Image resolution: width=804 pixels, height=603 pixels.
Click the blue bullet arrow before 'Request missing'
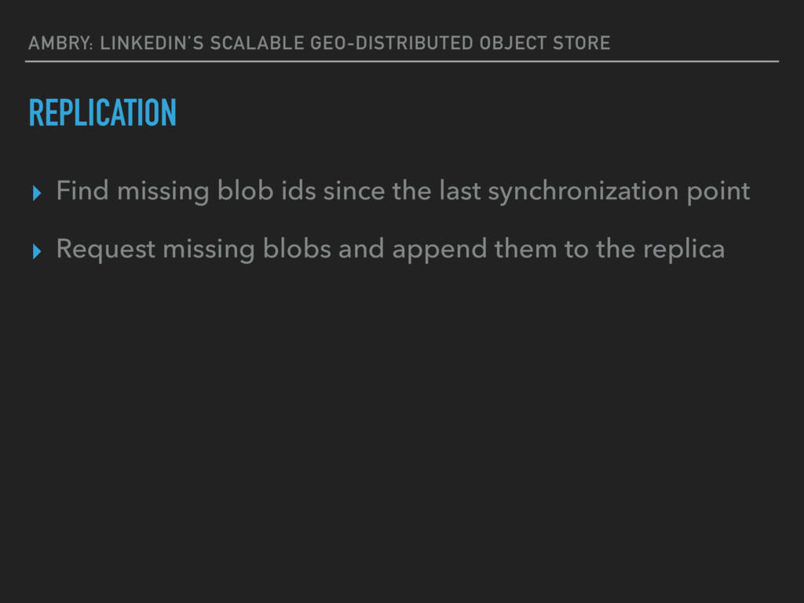pyautogui.click(x=36, y=251)
